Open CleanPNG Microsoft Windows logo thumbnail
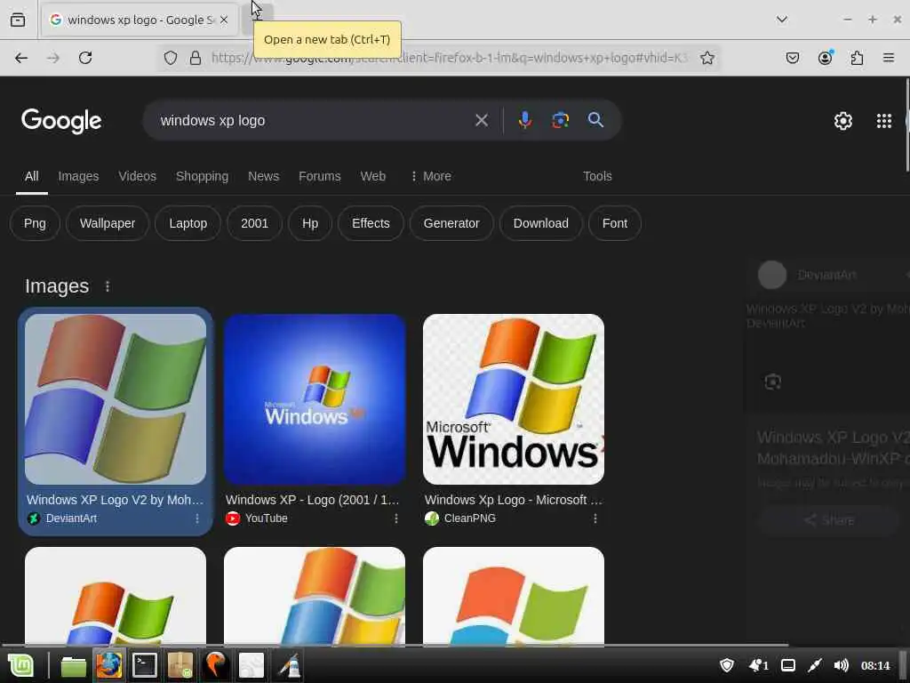This screenshot has height=683, width=910. tap(514, 399)
